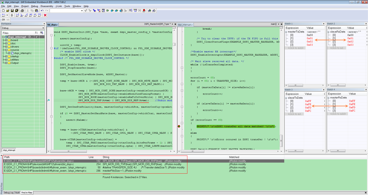Click the red X stop debugging icon
Image resolution: width=368 pixels, height=195 pixels.
pyautogui.click(x=45, y=15)
